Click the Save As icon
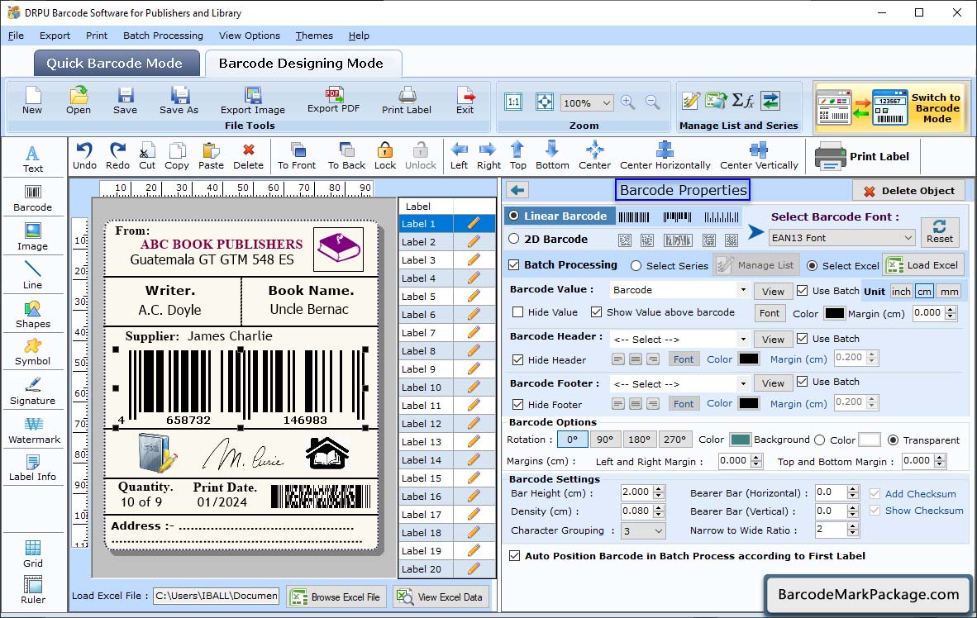Image resolution: width=977 pixels, height=618 pixels. [179, 100]
